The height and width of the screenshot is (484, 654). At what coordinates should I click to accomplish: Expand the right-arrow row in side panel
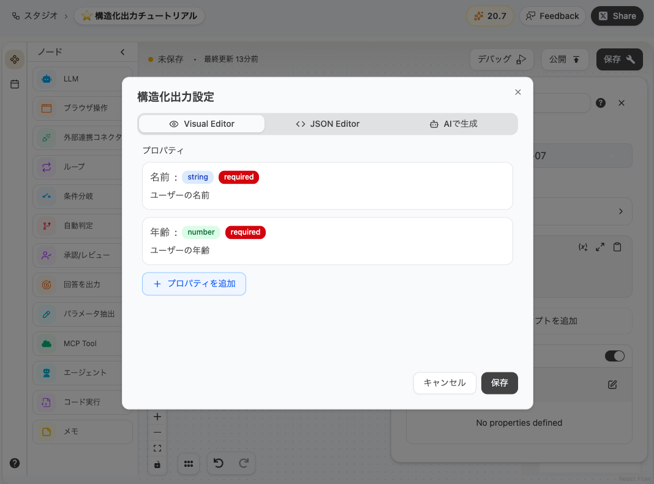click(x=620, y=211)
